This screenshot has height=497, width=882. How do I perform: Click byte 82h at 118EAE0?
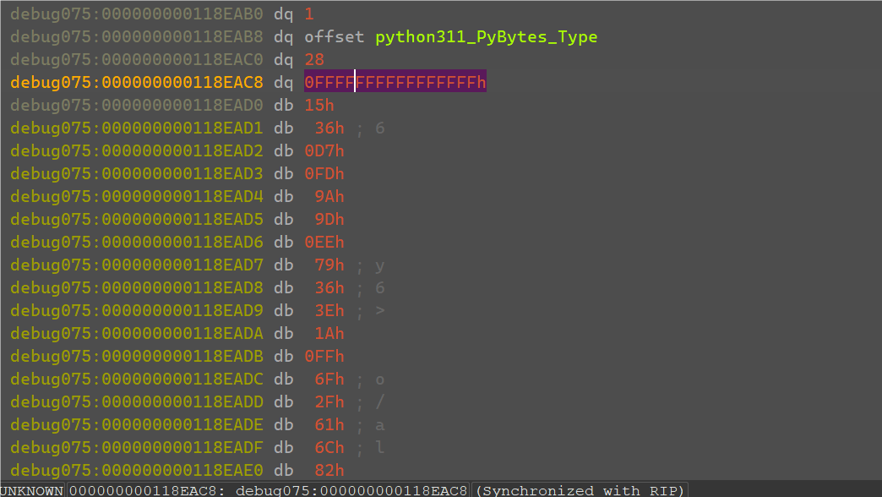(329, 471)
